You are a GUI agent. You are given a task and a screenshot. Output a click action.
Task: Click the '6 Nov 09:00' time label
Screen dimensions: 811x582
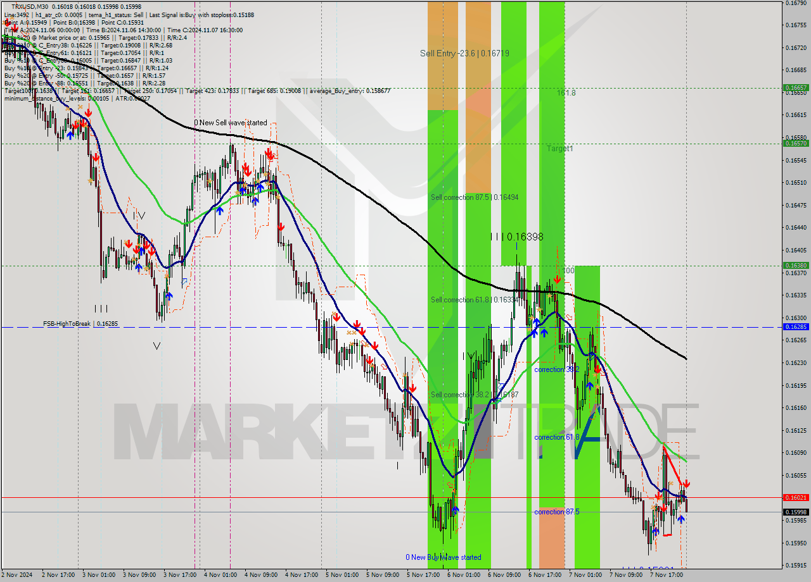coord(504,575)
